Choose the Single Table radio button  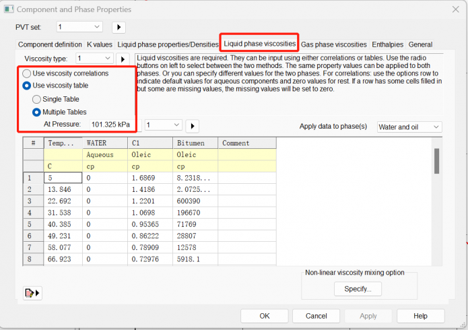(x=37, y=99)
